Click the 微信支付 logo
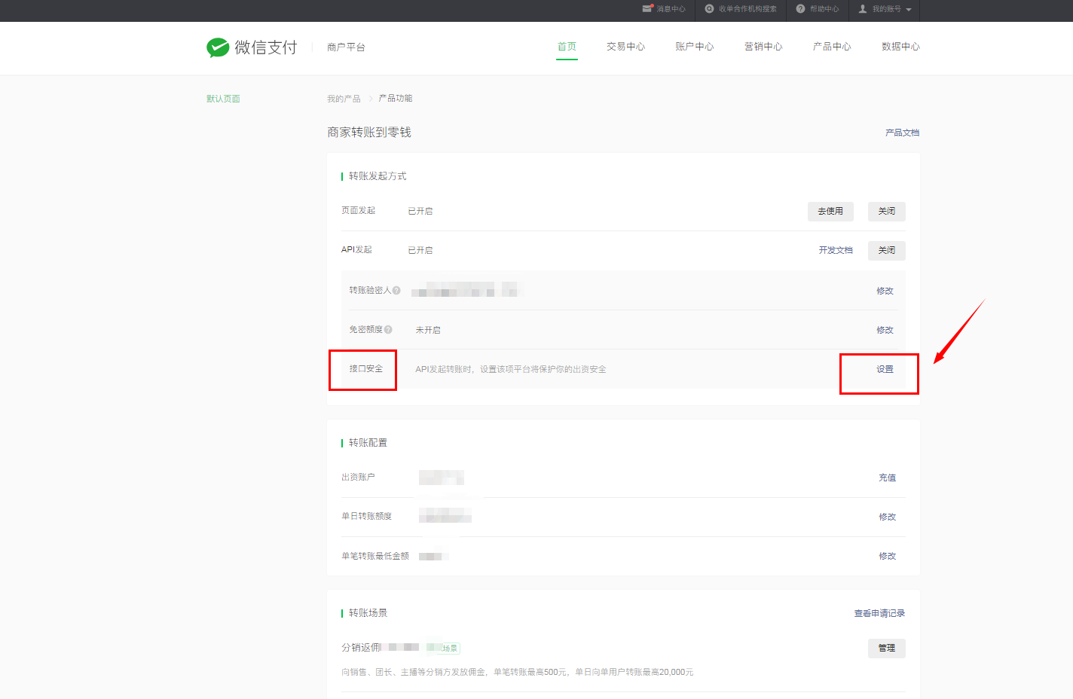The height and width of the screenshot is (699, 1073). pyautogui.click(x=252, y=47)
